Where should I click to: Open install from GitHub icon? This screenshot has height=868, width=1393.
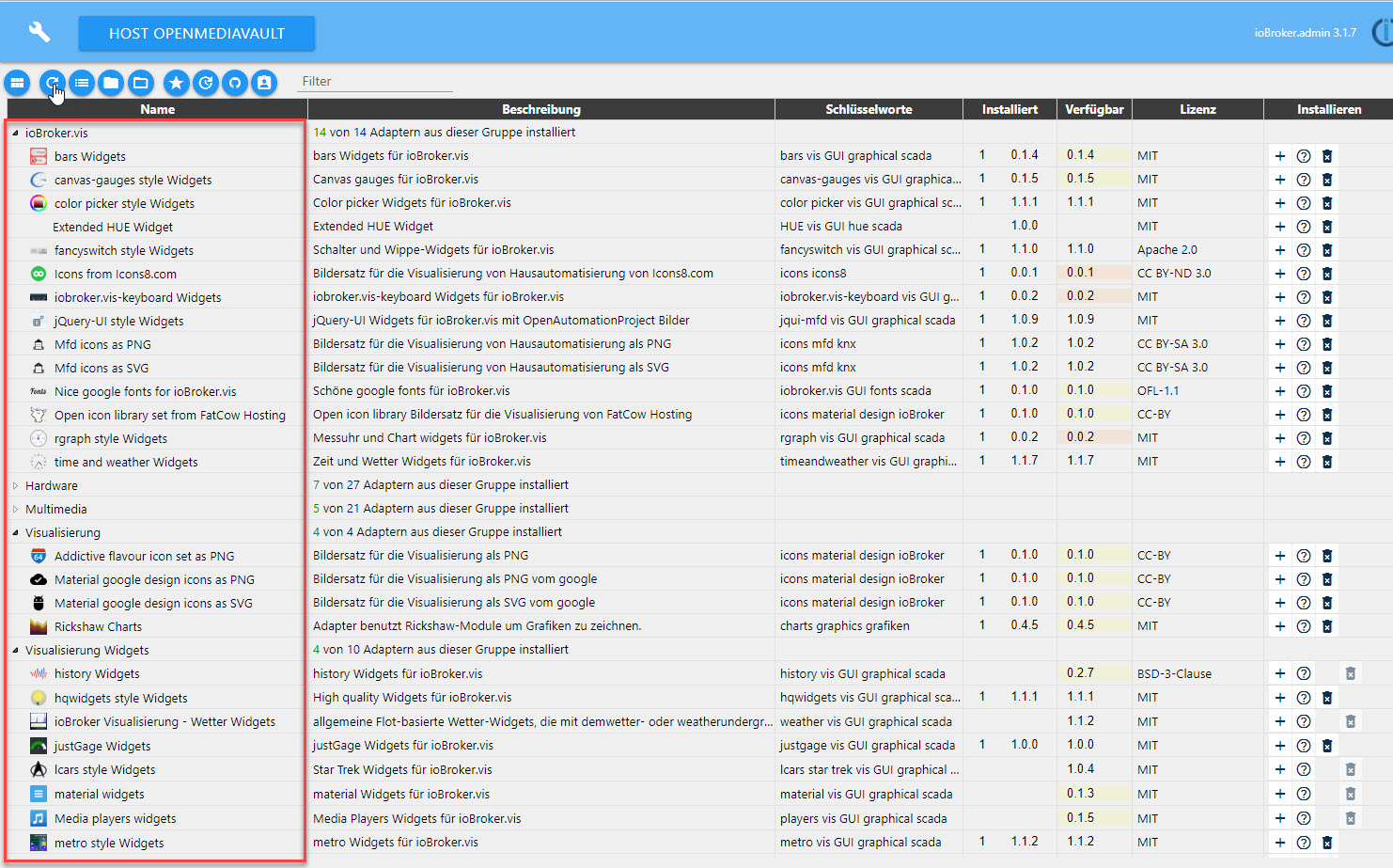point(235,83)
